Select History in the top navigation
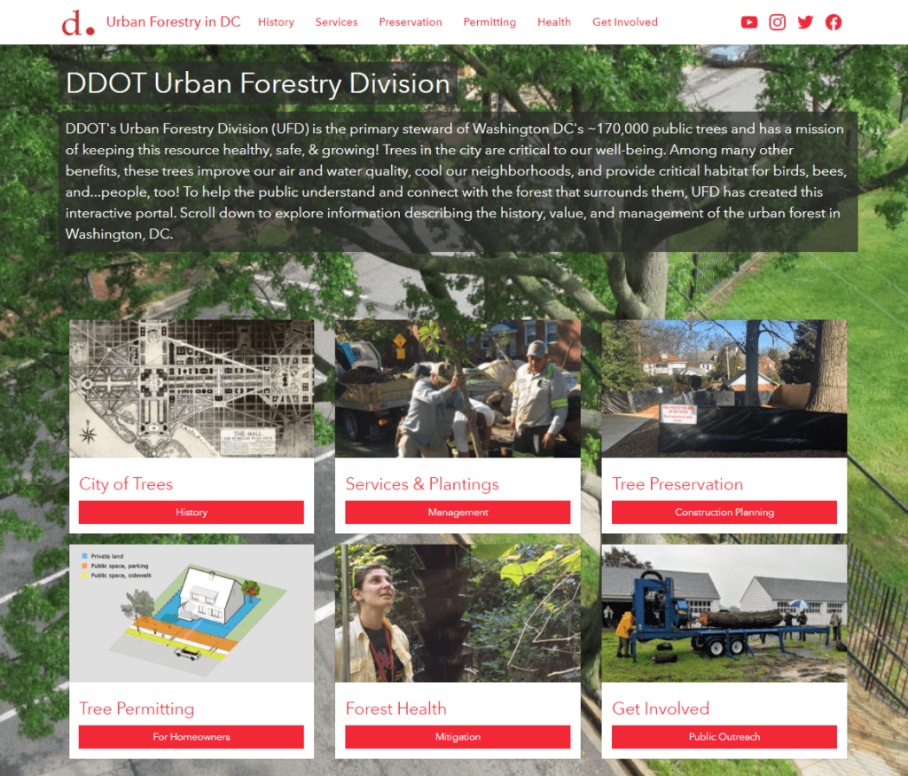The width and height of the screenshot is (908, 776). 277,22
